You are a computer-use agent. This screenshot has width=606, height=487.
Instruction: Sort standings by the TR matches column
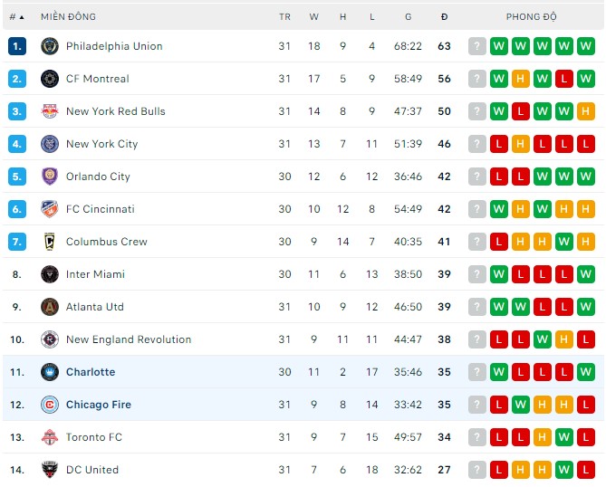pos(284,16)
